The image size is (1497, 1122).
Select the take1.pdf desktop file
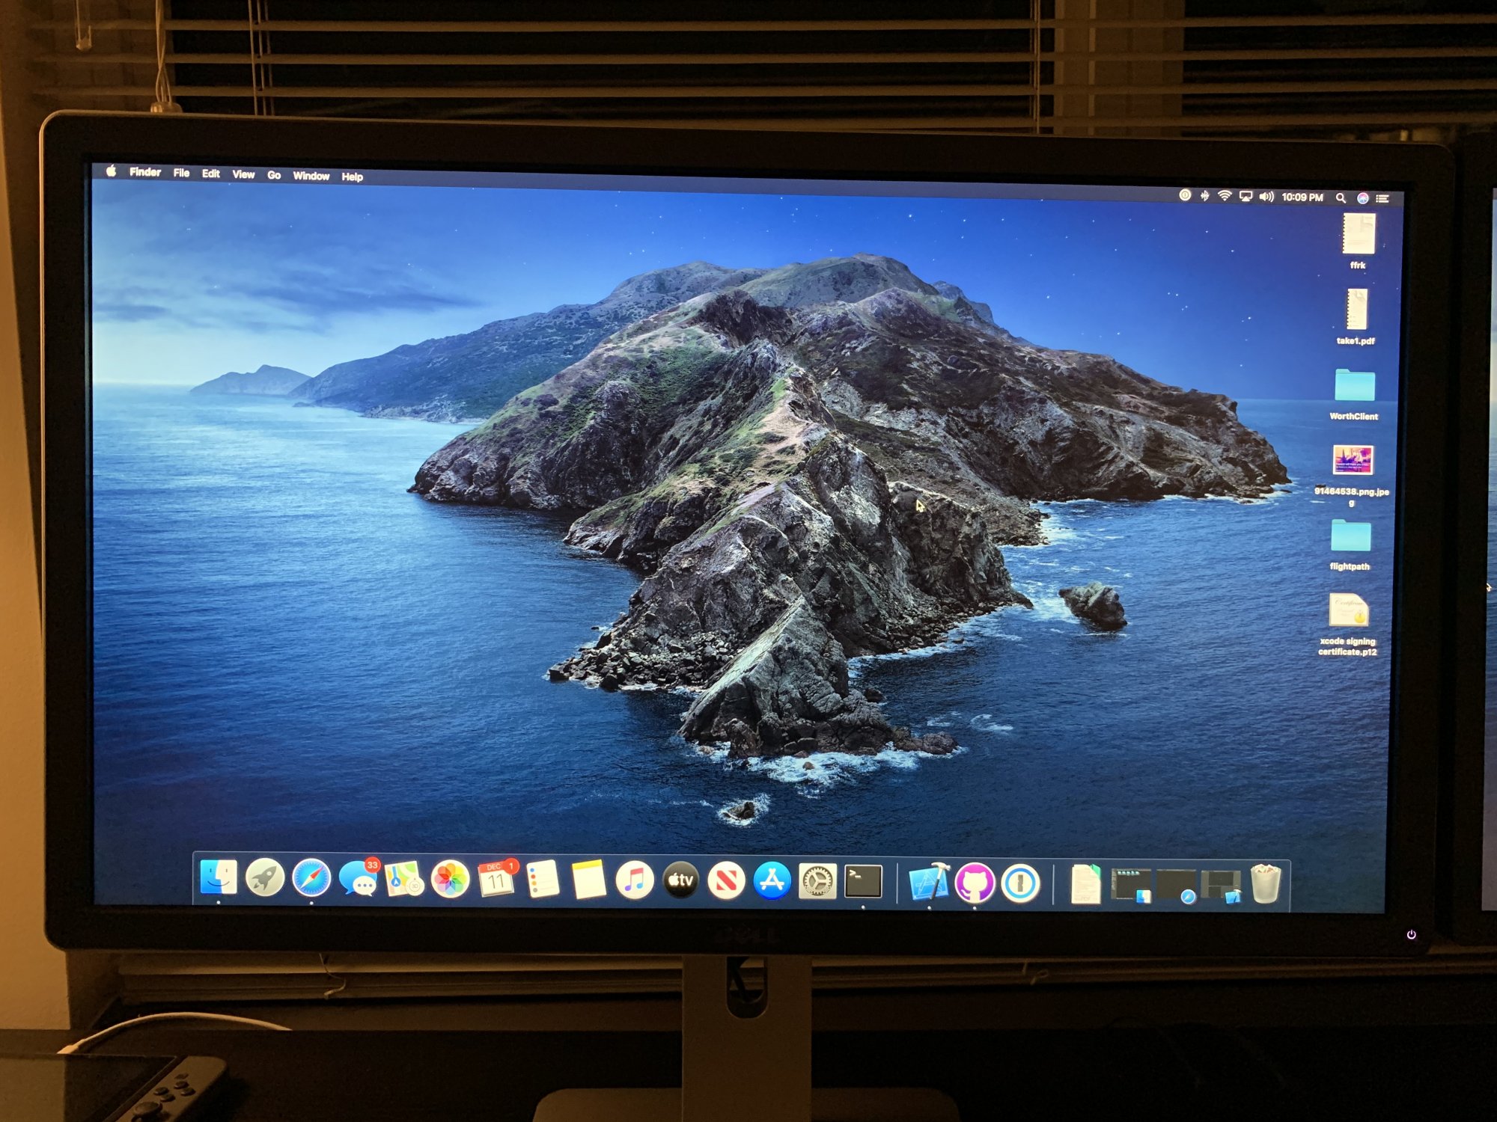(1356, 310)
